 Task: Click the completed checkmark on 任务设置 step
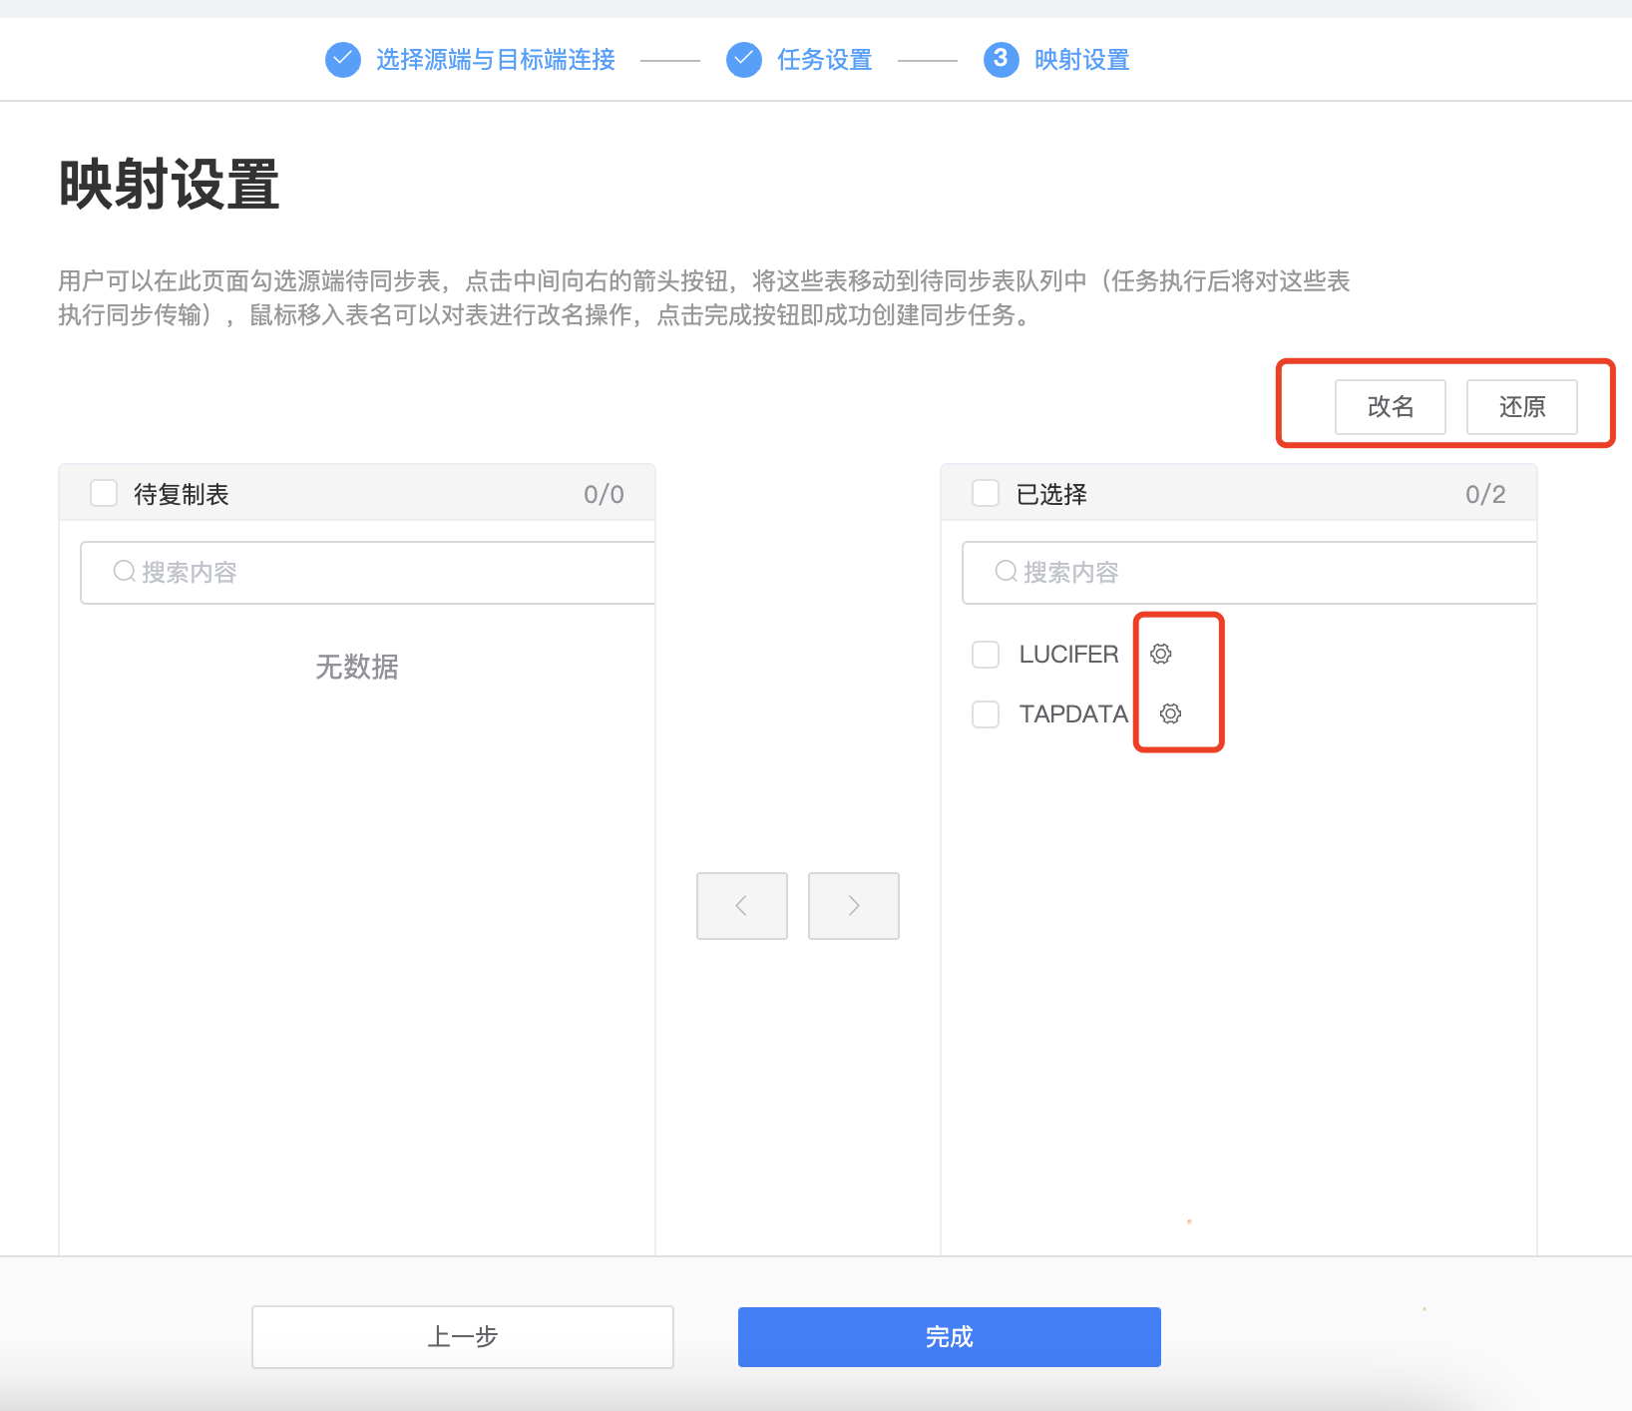point(743,59)
